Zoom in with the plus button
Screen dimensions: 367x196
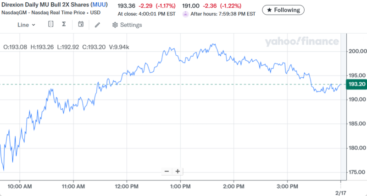[178, 171]
